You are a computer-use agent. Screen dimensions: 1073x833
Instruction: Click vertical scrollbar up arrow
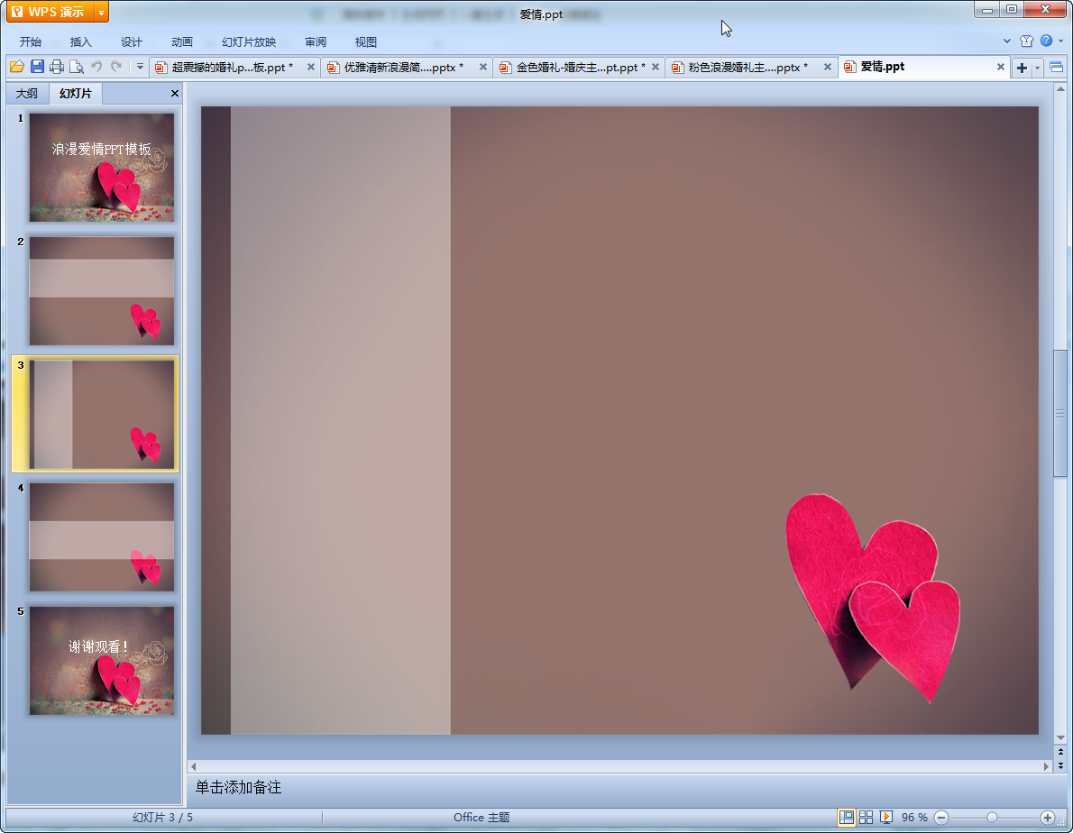pos(1060,89)
